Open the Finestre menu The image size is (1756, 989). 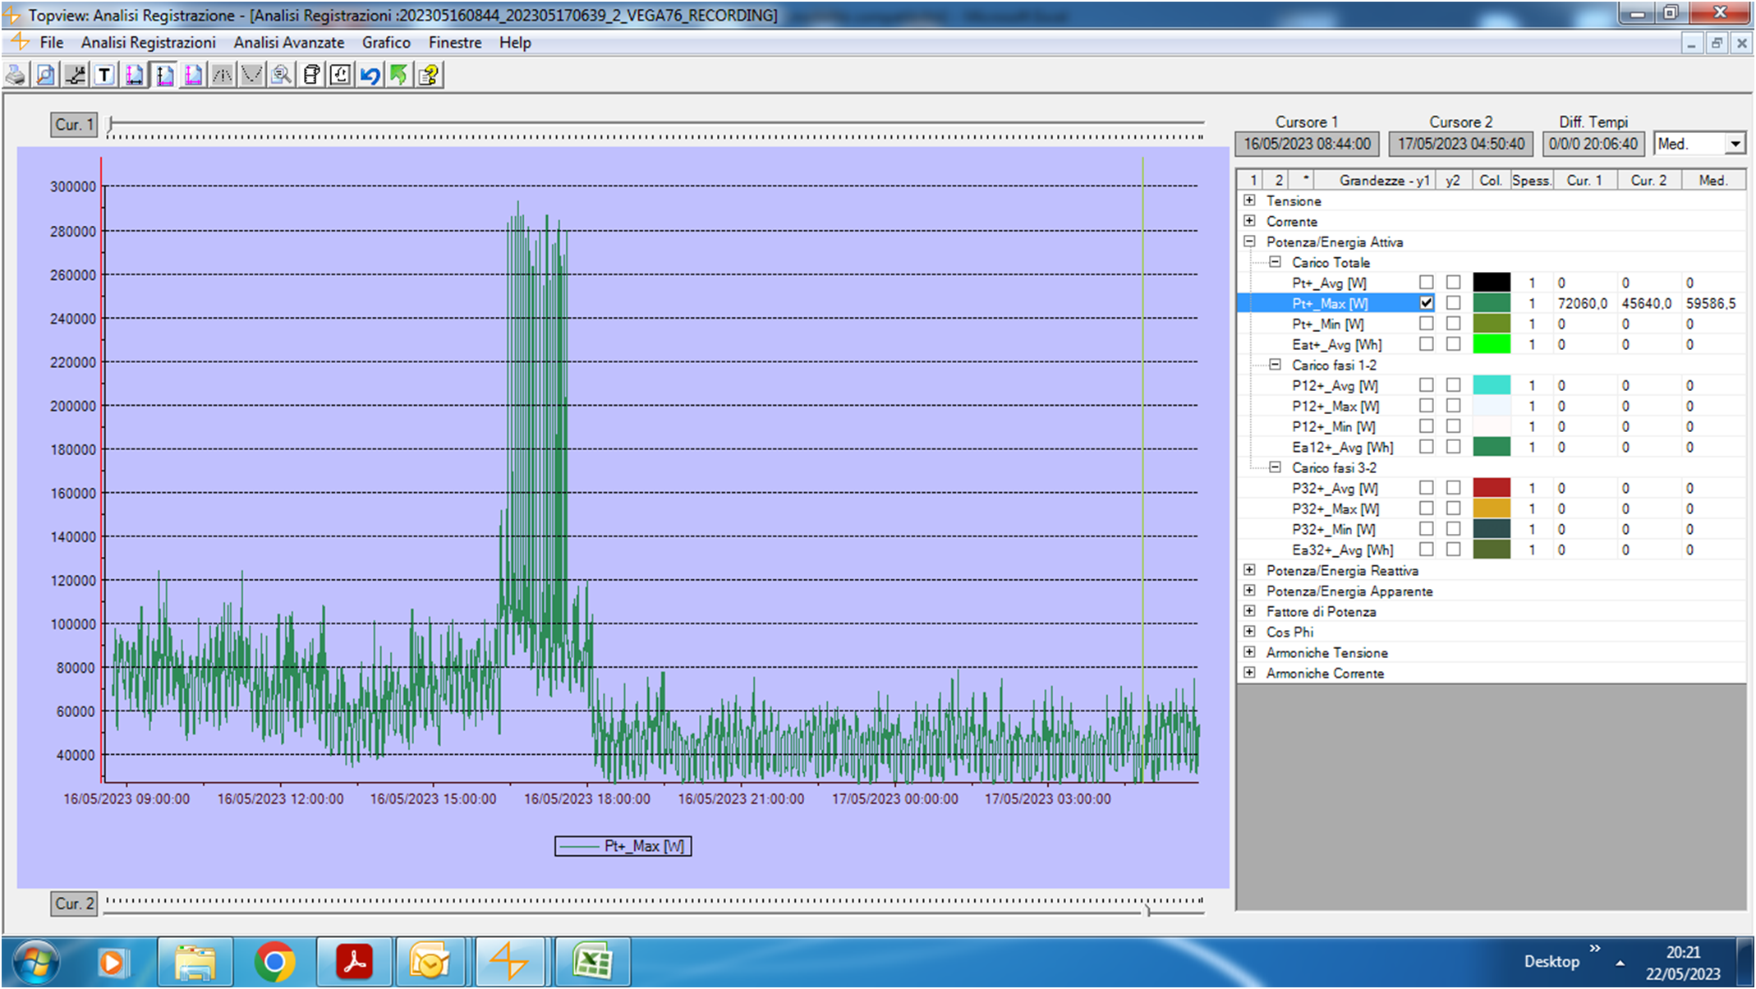[x=454, y=43]
